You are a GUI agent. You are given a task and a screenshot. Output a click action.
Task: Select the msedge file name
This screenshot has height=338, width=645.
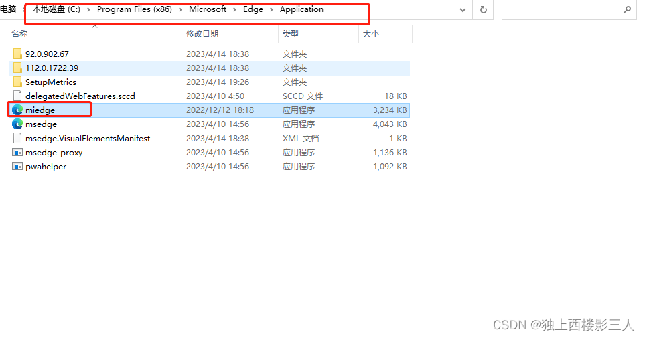tap(41, 124)
